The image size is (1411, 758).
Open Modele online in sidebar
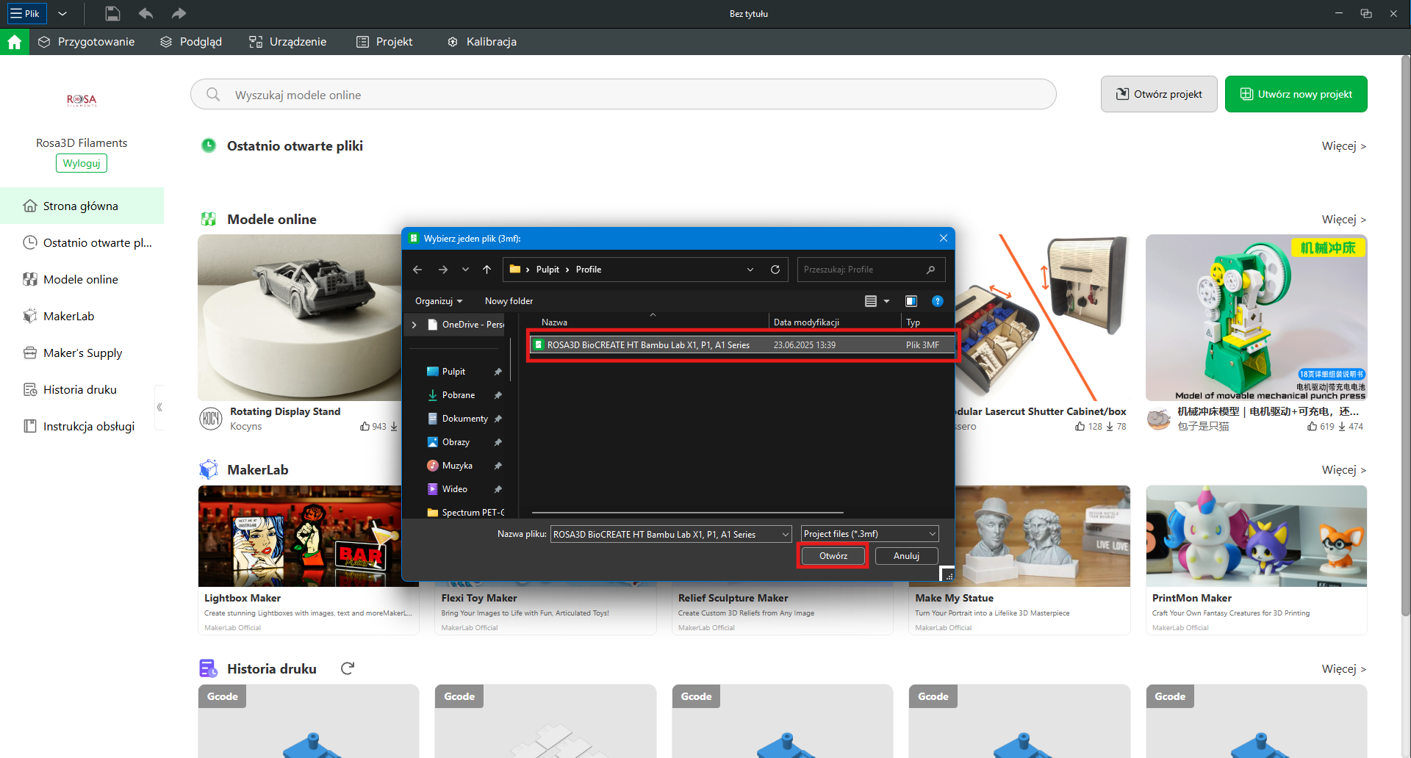click(82, 279)
